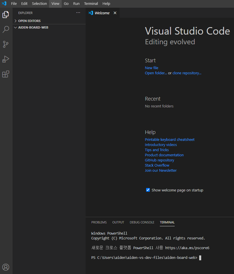Viewport: 234px width, 274px height.
Task: Click the 'Visual Studio Code' heading
Action: click(x=187, y=31)
